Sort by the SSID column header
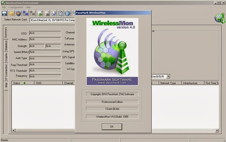226x142 pixels. point(49,83)
